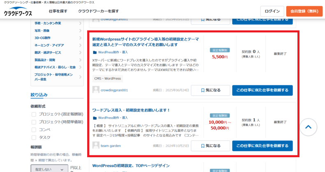Enable the タスク checkbox
The image size is (325, 172).
[34, 138]
